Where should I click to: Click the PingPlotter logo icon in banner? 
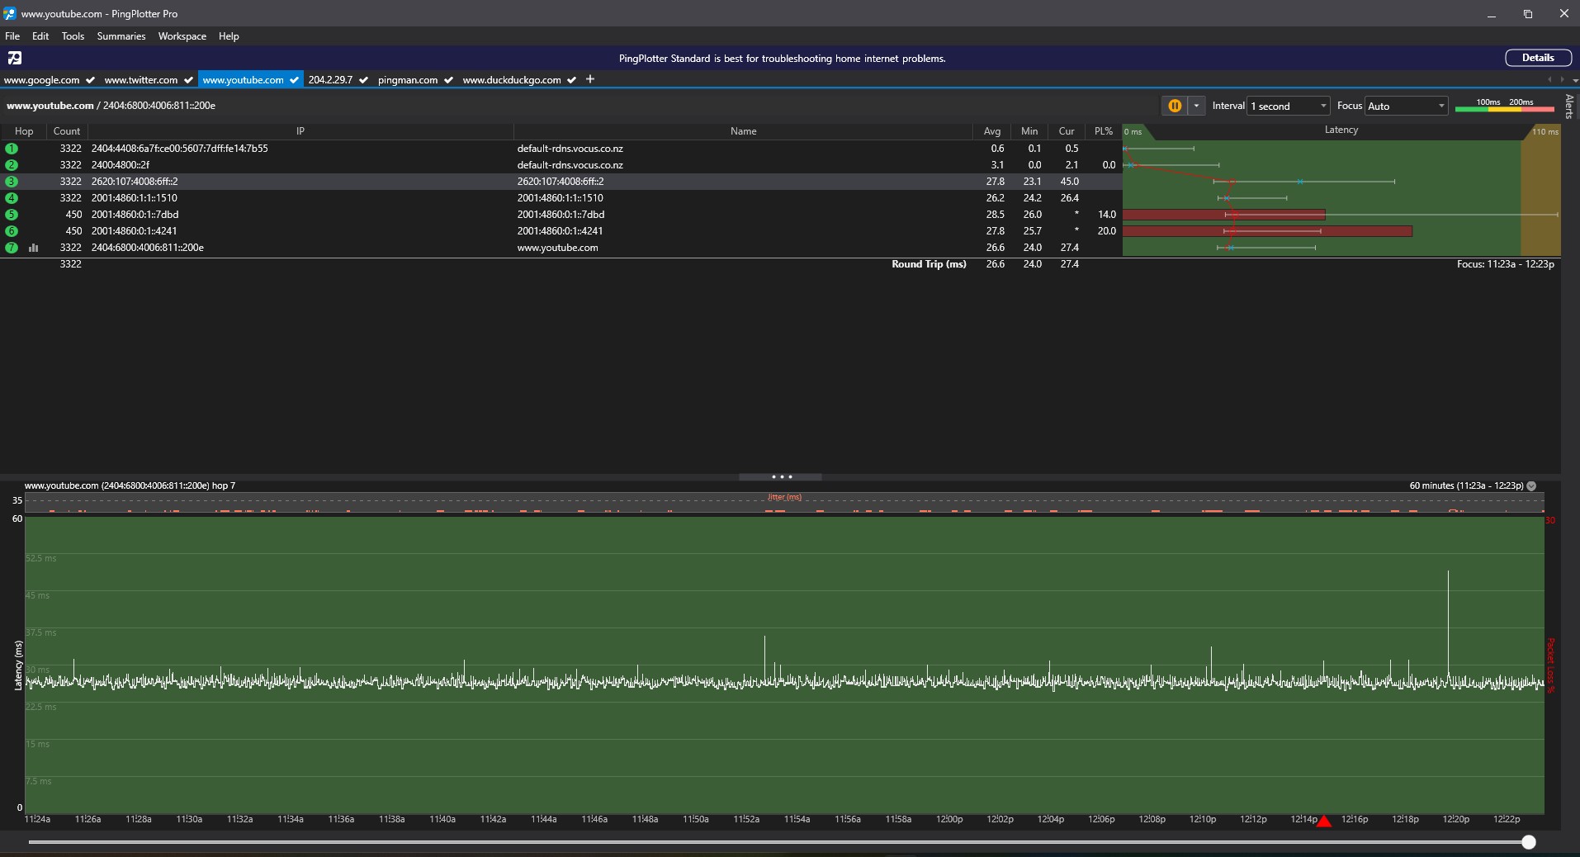click(15, 58)
